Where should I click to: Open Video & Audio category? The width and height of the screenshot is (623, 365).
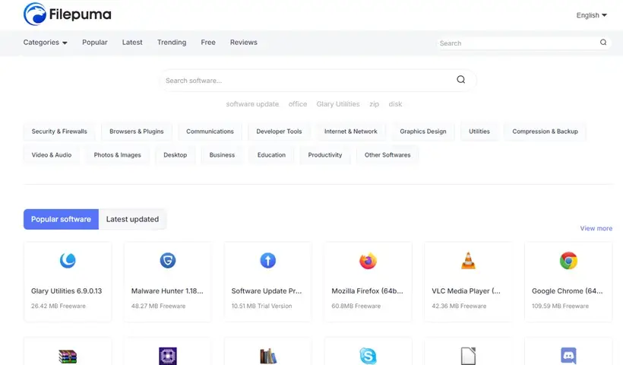pyautogui.click(x=52, y=154)
